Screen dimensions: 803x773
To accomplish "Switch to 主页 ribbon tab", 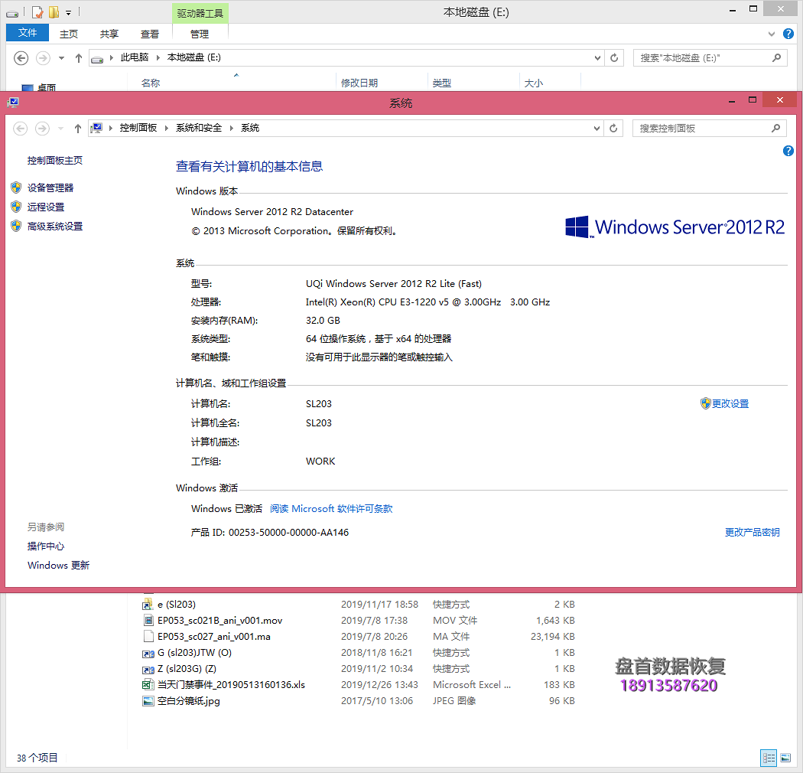I will coord(69,34).
